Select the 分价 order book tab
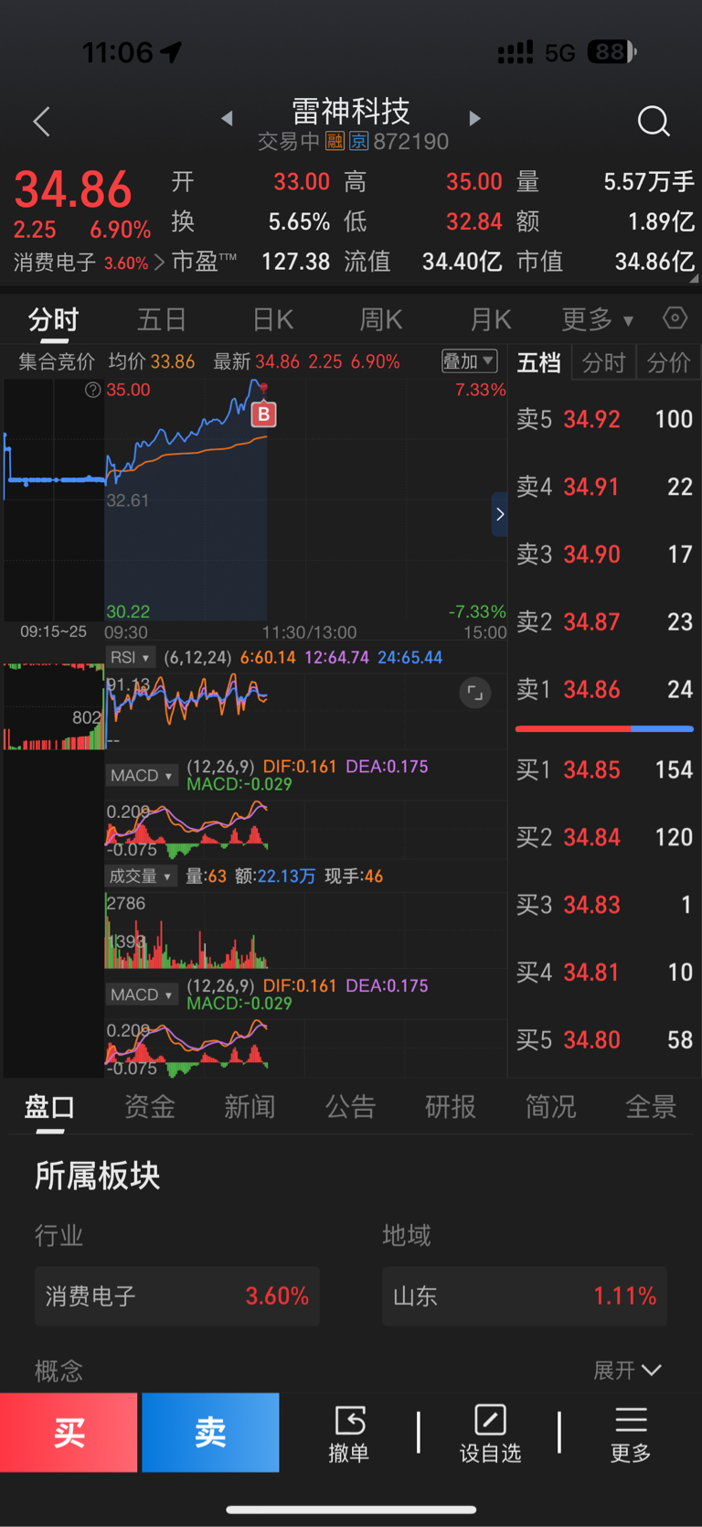The width and height of the screenshot is (702, 1527). pyautogui.click(x=668, y=363)
